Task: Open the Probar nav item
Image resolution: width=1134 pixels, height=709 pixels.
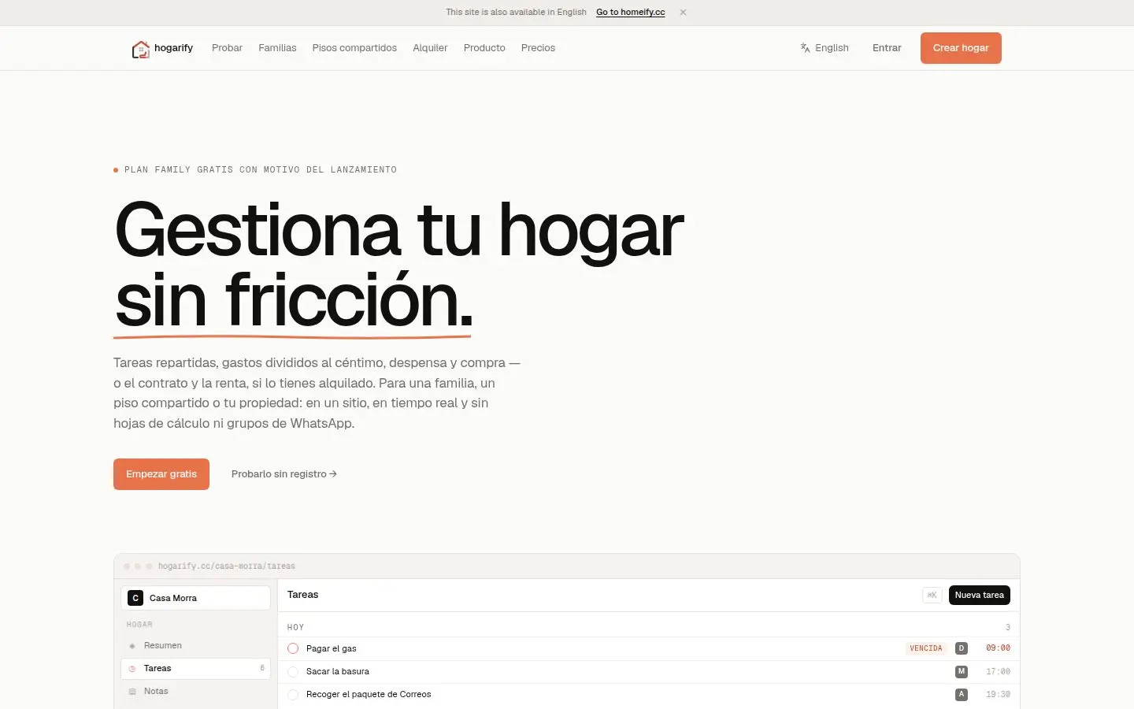Action: coord(227,48)
